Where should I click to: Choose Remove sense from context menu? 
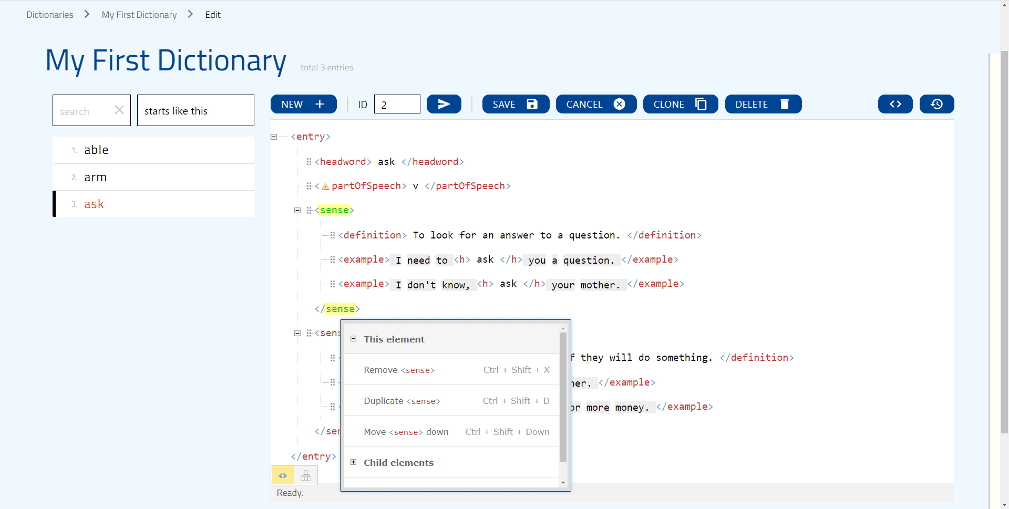point(399,370)
